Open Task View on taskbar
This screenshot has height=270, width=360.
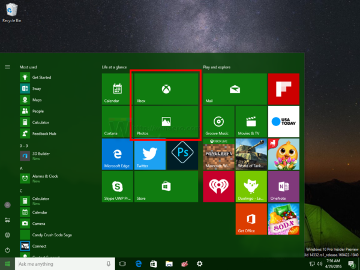click(x=122, y=264)
